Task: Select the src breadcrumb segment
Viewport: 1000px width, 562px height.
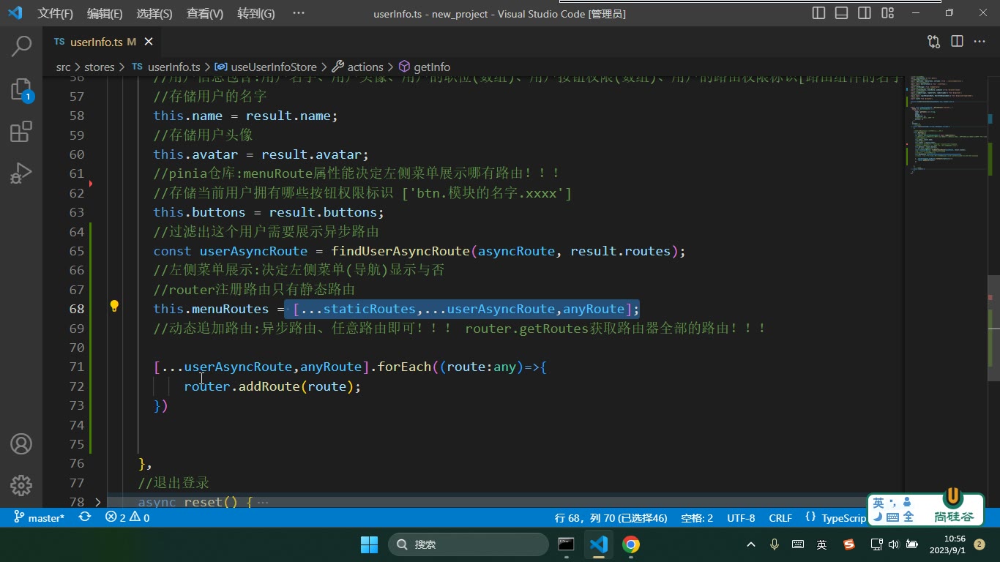Action: pyautogui.click(x=64, y=67)
